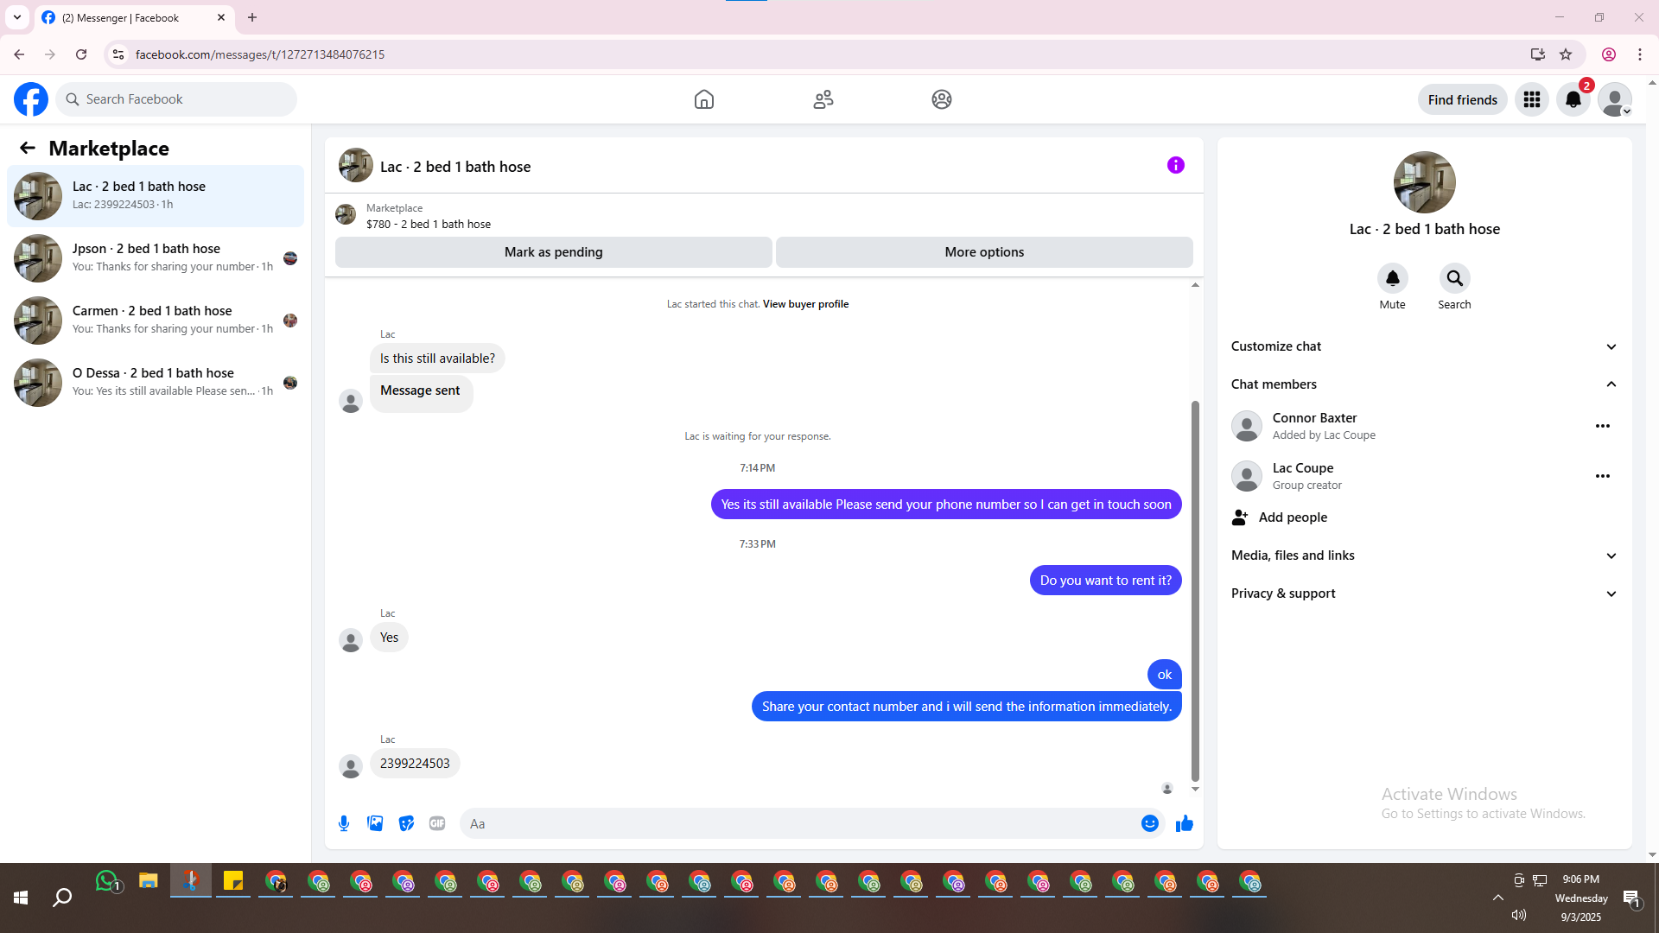Install app icon in the address bar
The width and height of the screenshot is (1659, 933).
tap(1537, 54)
